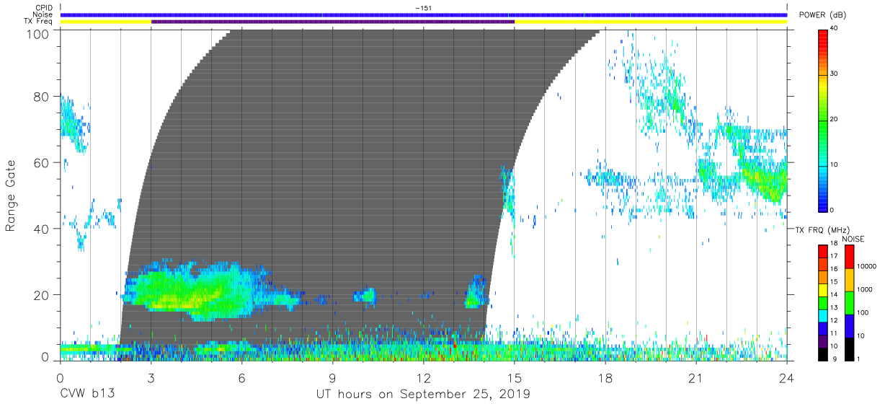Click the range gate tick label '100'
Screen dimensions: 885x409
pos(38,34)
